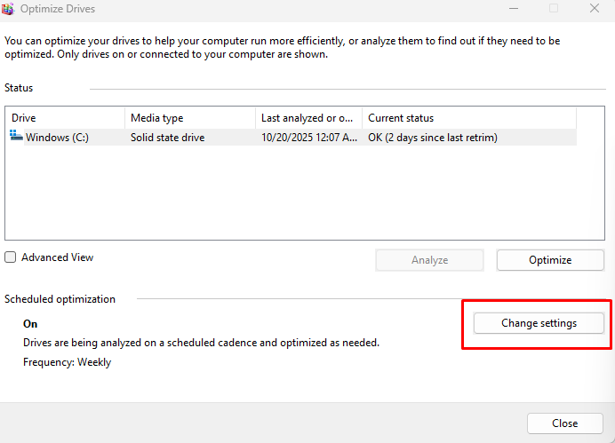The height and width of the screenshot is (443, 615).
Task: Minimize the Optimize Drives window
Action: [x=512, y=9]
